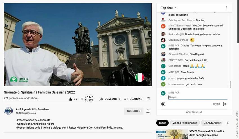Open Giovanni D'Andrea profile avatar
Screen dimensions: 239x139
(x=163, y=54)
